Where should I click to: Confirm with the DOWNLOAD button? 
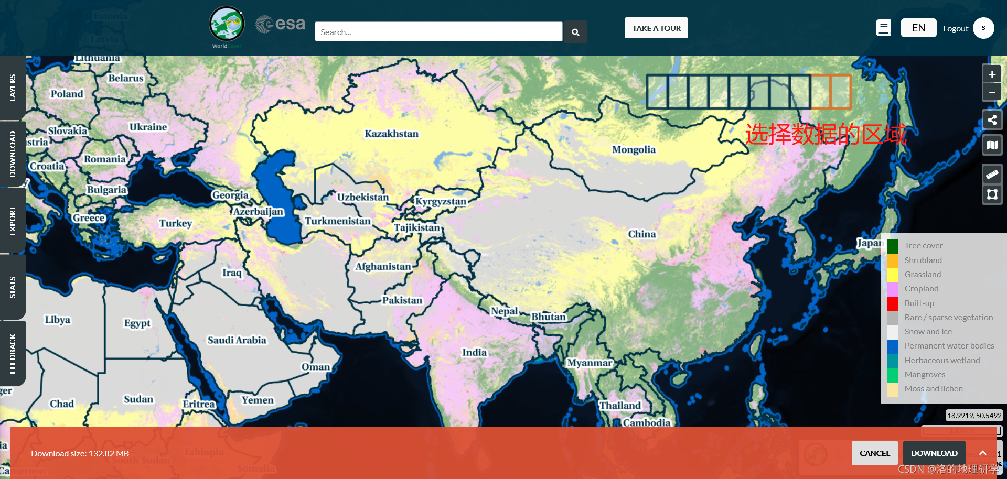[x=934, y=453]
